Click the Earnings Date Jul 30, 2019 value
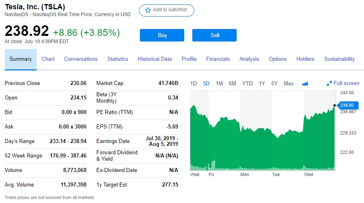364x203 pixels. (162, 141)
